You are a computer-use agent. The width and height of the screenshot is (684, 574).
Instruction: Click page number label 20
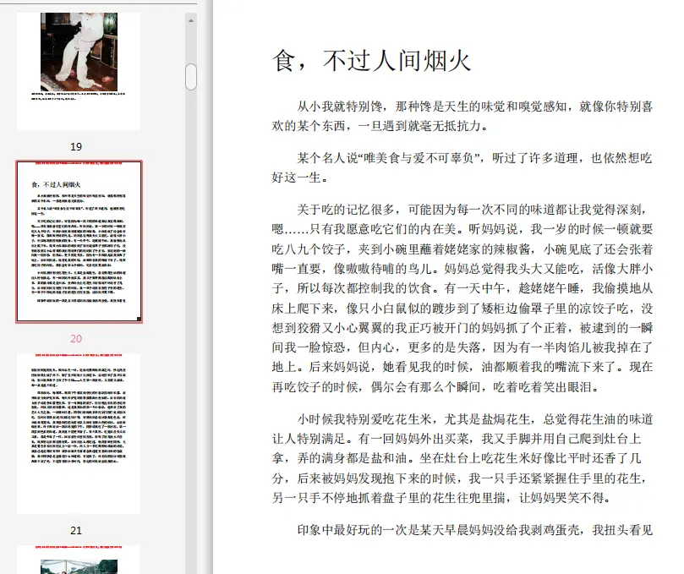point(76,338)
